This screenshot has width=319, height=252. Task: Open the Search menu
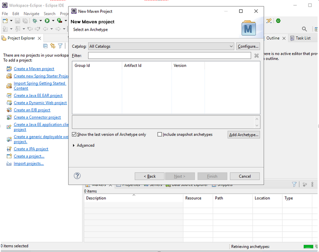click(x=49, y=14)
